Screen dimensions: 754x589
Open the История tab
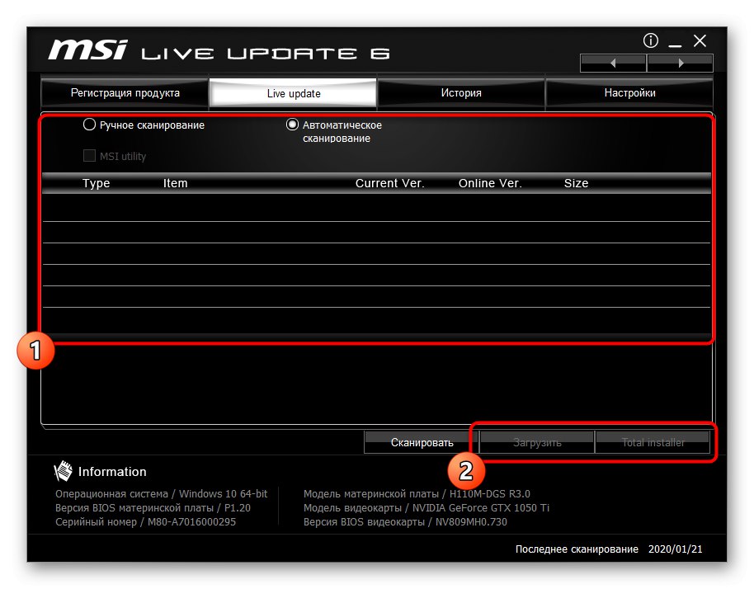point(460,92)
